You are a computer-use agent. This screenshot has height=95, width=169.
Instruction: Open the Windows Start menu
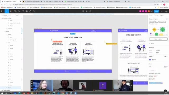(2, 93)
